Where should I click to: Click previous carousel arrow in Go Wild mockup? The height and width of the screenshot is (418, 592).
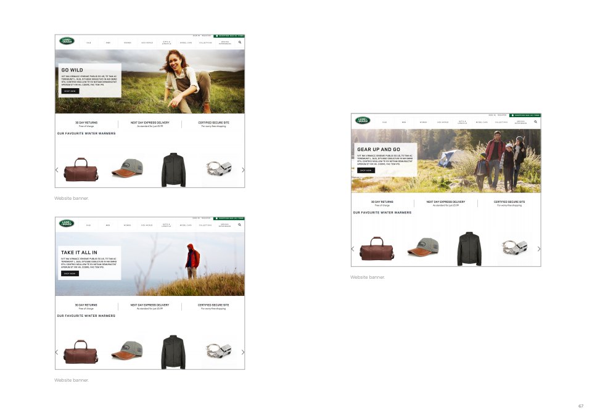pos(57,170)
